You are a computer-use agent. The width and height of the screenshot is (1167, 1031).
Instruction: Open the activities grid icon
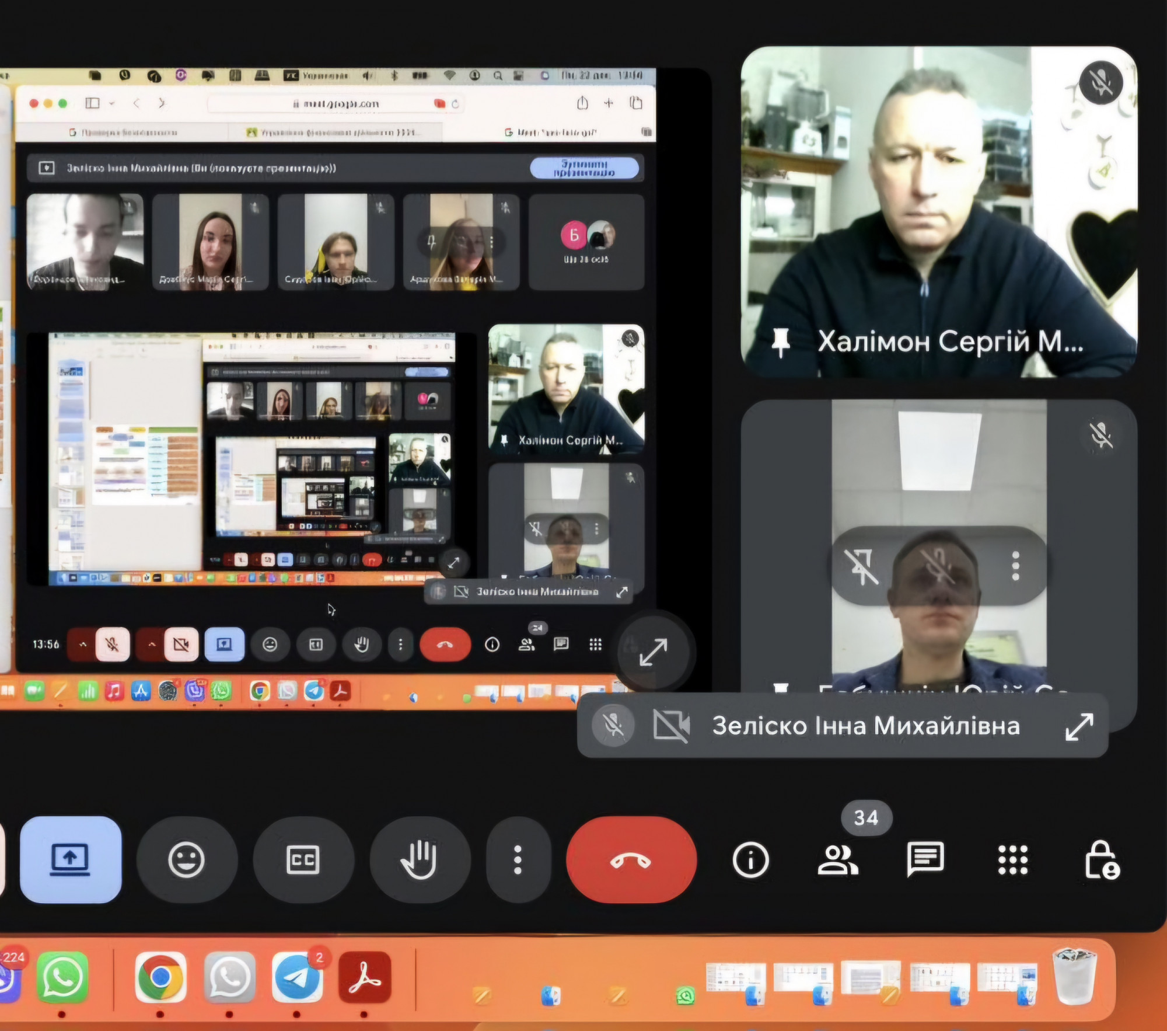[x=1012, y=859]
